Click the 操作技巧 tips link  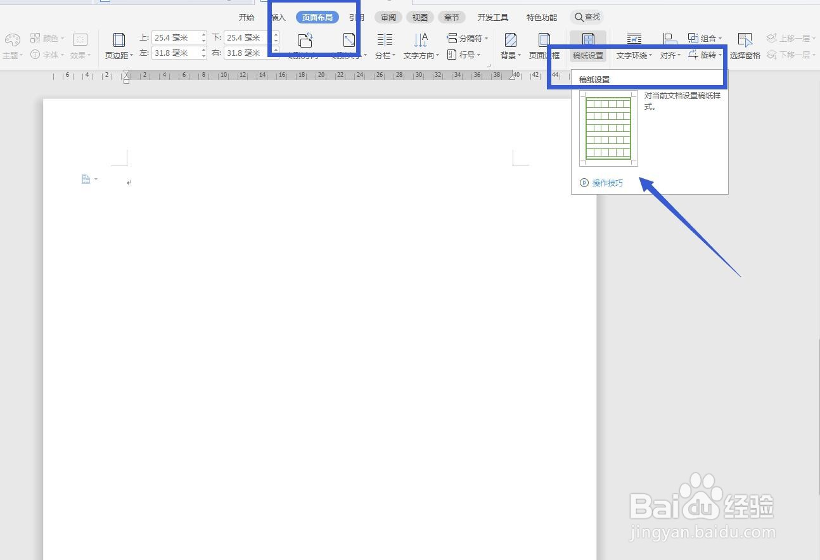pyautogui.click(x=602, y=183)
